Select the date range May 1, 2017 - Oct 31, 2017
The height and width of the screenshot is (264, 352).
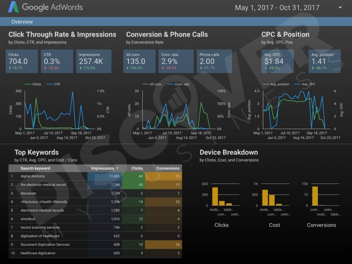tap(277, 8)
